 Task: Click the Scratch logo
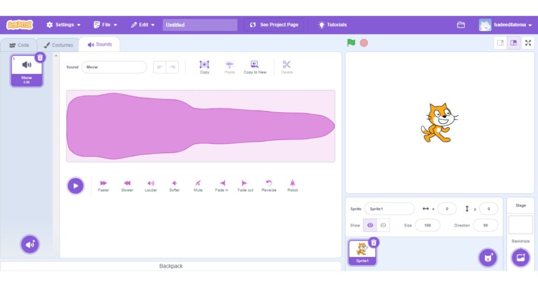tap(19, 25)
